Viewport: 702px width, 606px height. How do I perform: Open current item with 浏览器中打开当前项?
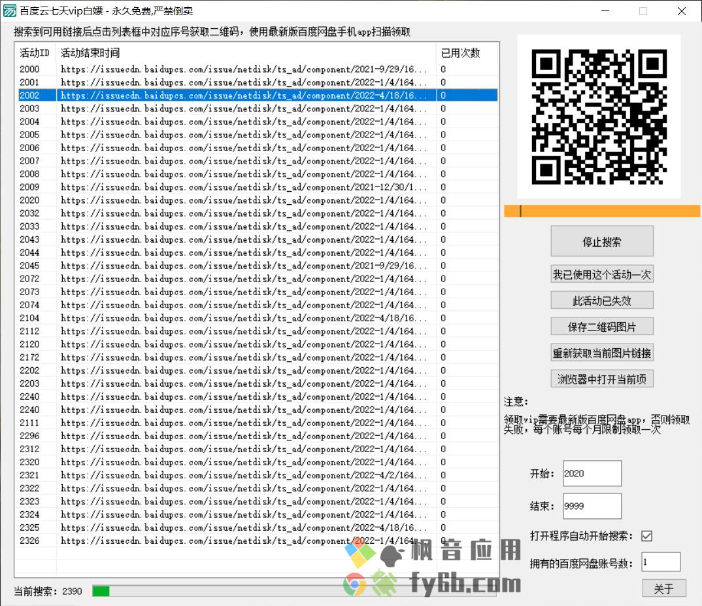tap(602, 379)
